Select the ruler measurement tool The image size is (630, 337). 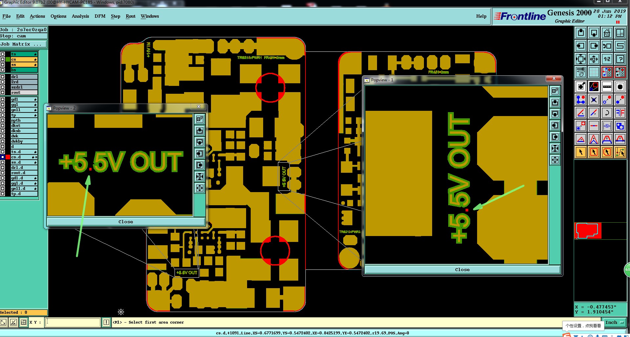click(607, 87)
